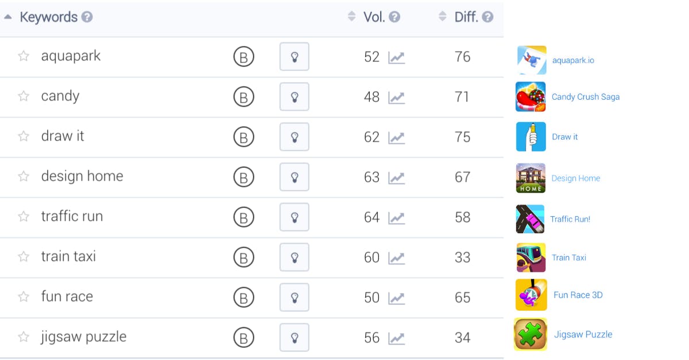Open the Candy Crush Saga app link
Viewport: 689px width, 360px height.
click(x=585, y=97)
